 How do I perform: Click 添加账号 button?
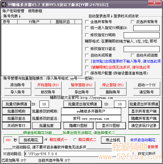pos(18,85)
